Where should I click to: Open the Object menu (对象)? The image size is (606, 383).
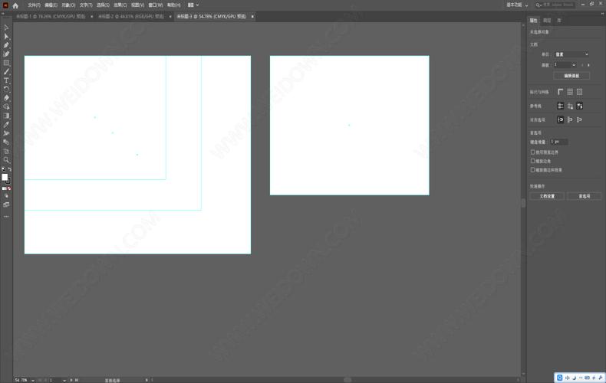[68, 5]
